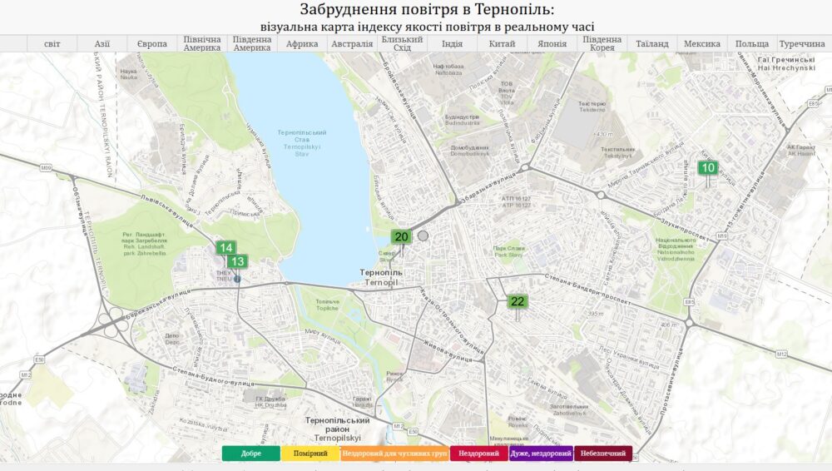Go to the 'Африка' region tab
Image resolution: width=832 pixels, height=471 pixels.
[x=302, y=43]
